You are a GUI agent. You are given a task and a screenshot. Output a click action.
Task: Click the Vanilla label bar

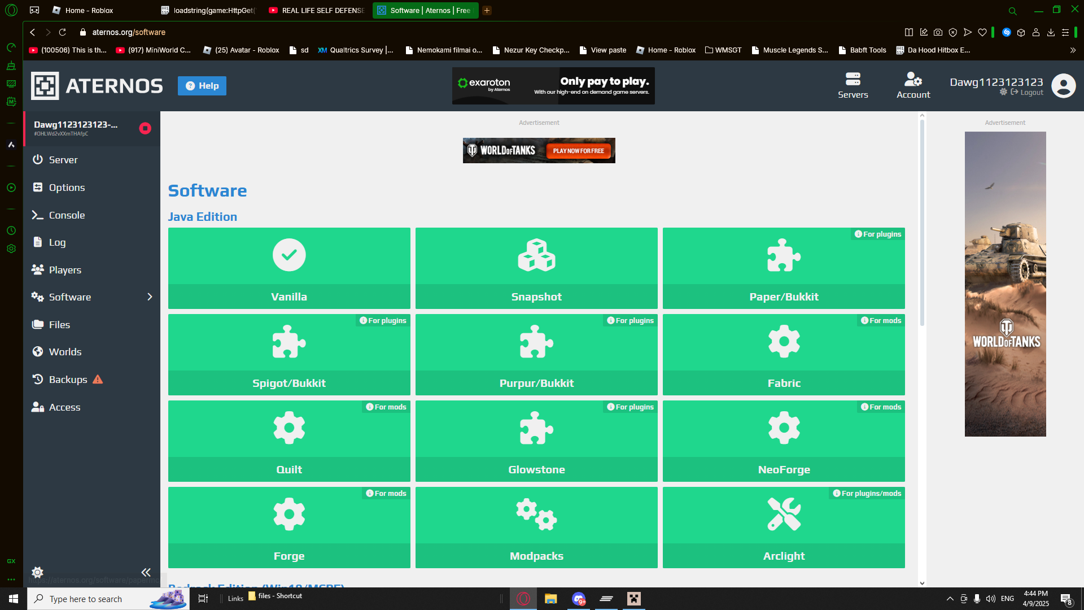click(289, 297)
